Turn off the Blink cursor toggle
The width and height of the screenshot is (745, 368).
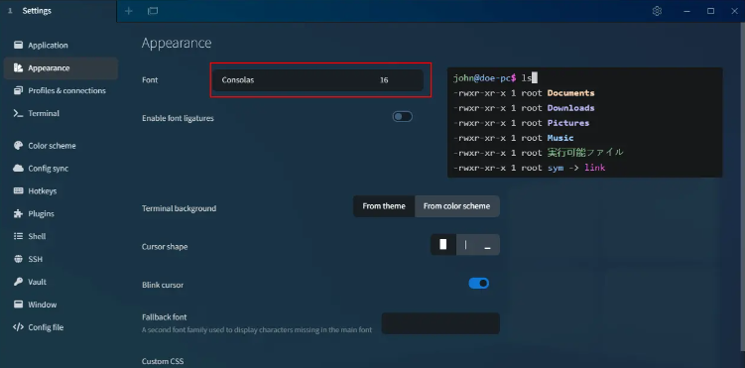(x=479, y=284)
